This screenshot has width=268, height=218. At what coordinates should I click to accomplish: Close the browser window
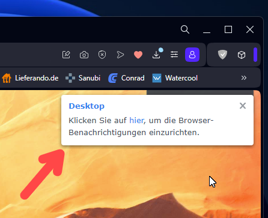(x=250, y=29)
